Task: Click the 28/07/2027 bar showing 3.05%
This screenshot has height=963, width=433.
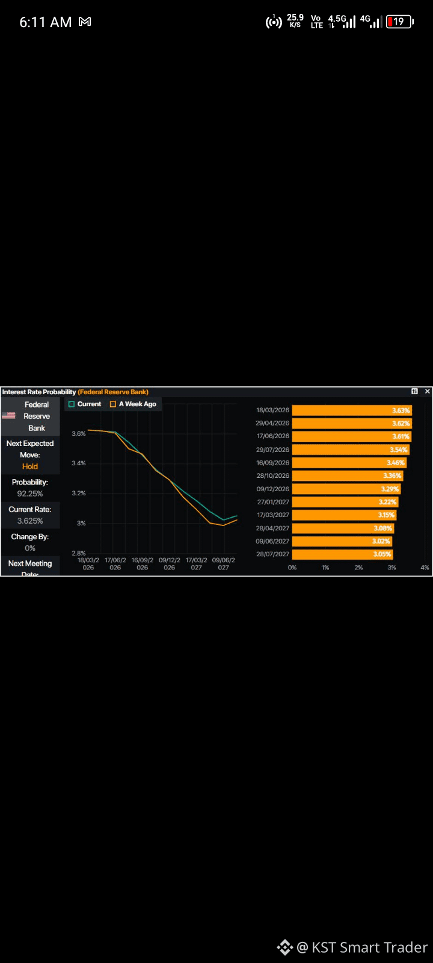Action: coord(342,554)
